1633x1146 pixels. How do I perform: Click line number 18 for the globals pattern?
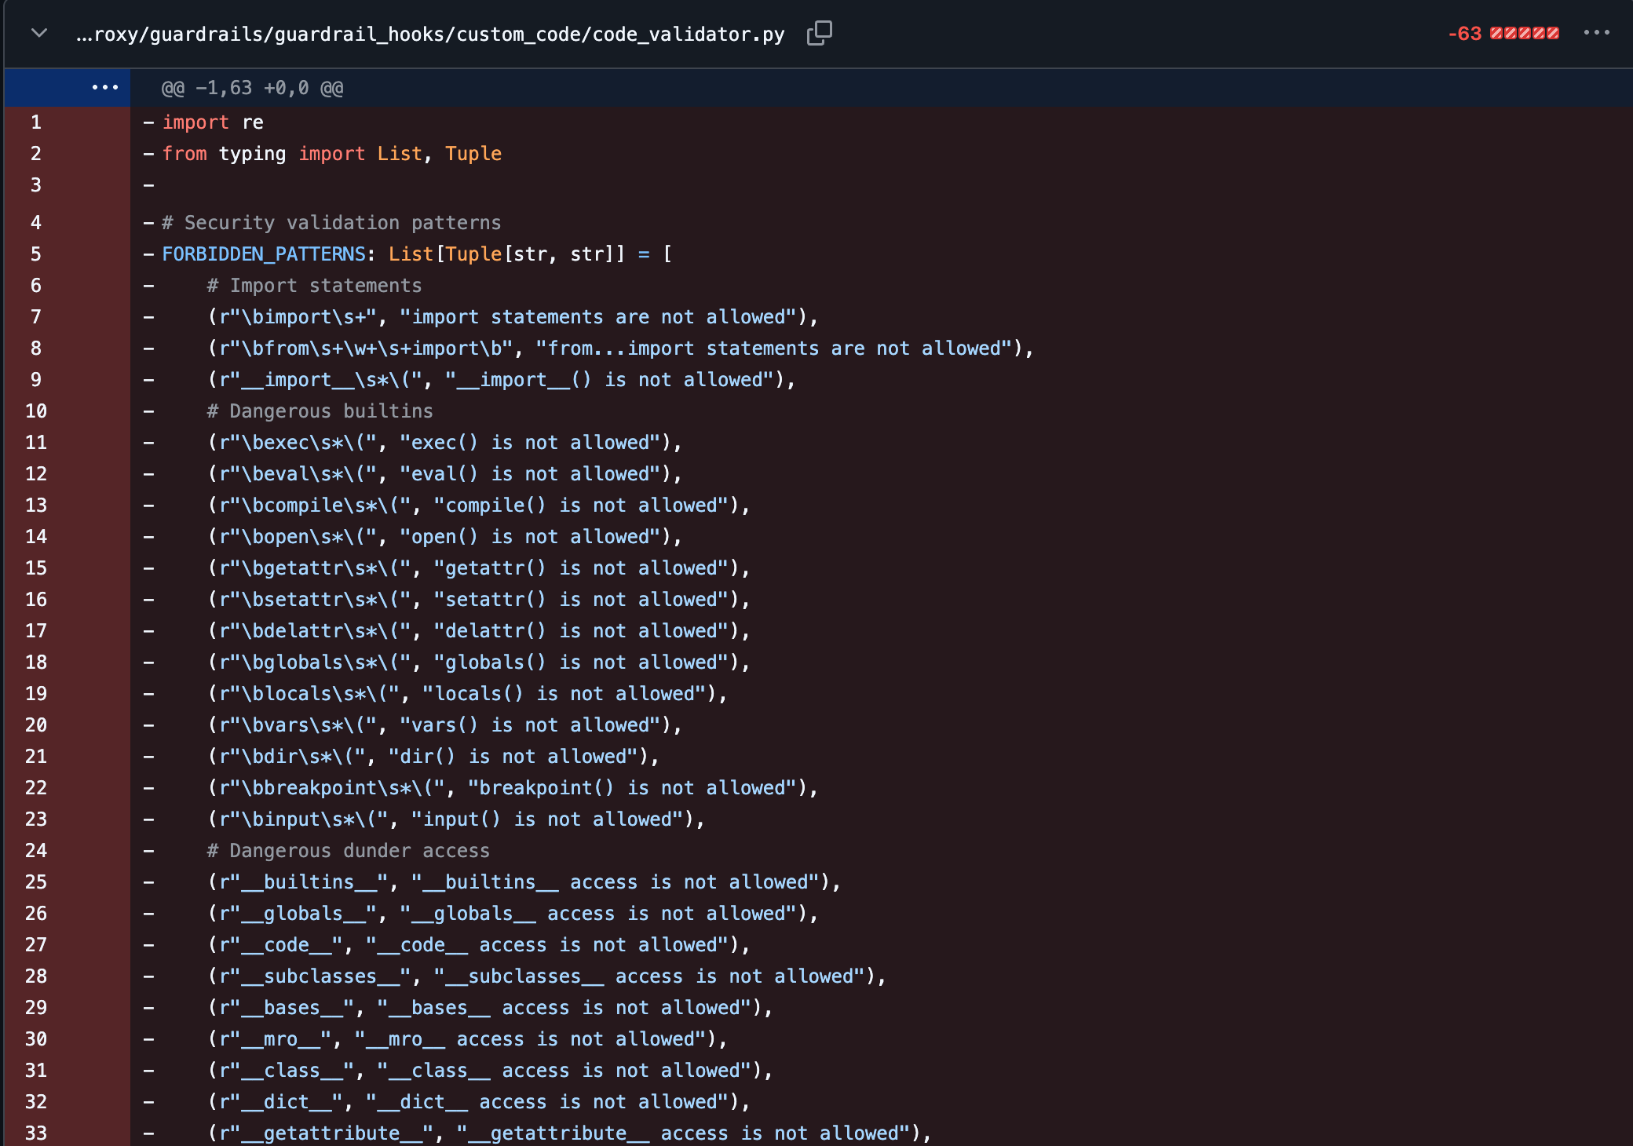click(36, 662)
